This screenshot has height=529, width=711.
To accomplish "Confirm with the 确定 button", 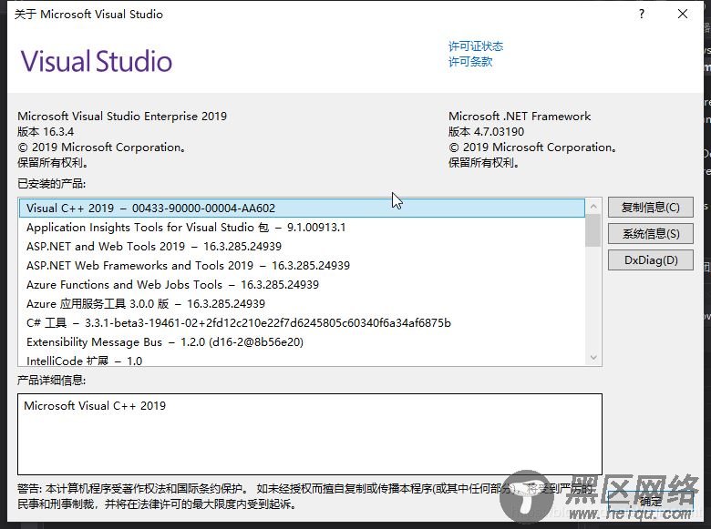I will point(650,501).
